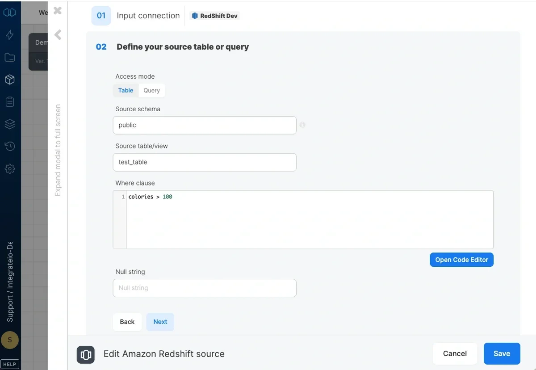Open the clipboard icon in sidebar
536x370 pixels.
click(10, 101)
